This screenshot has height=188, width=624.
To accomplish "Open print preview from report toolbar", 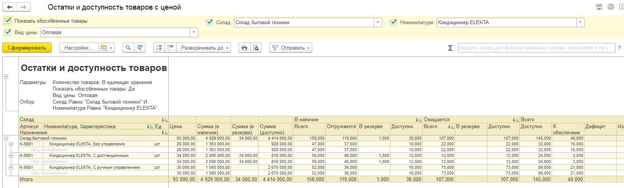I will (x=256, y=48).
